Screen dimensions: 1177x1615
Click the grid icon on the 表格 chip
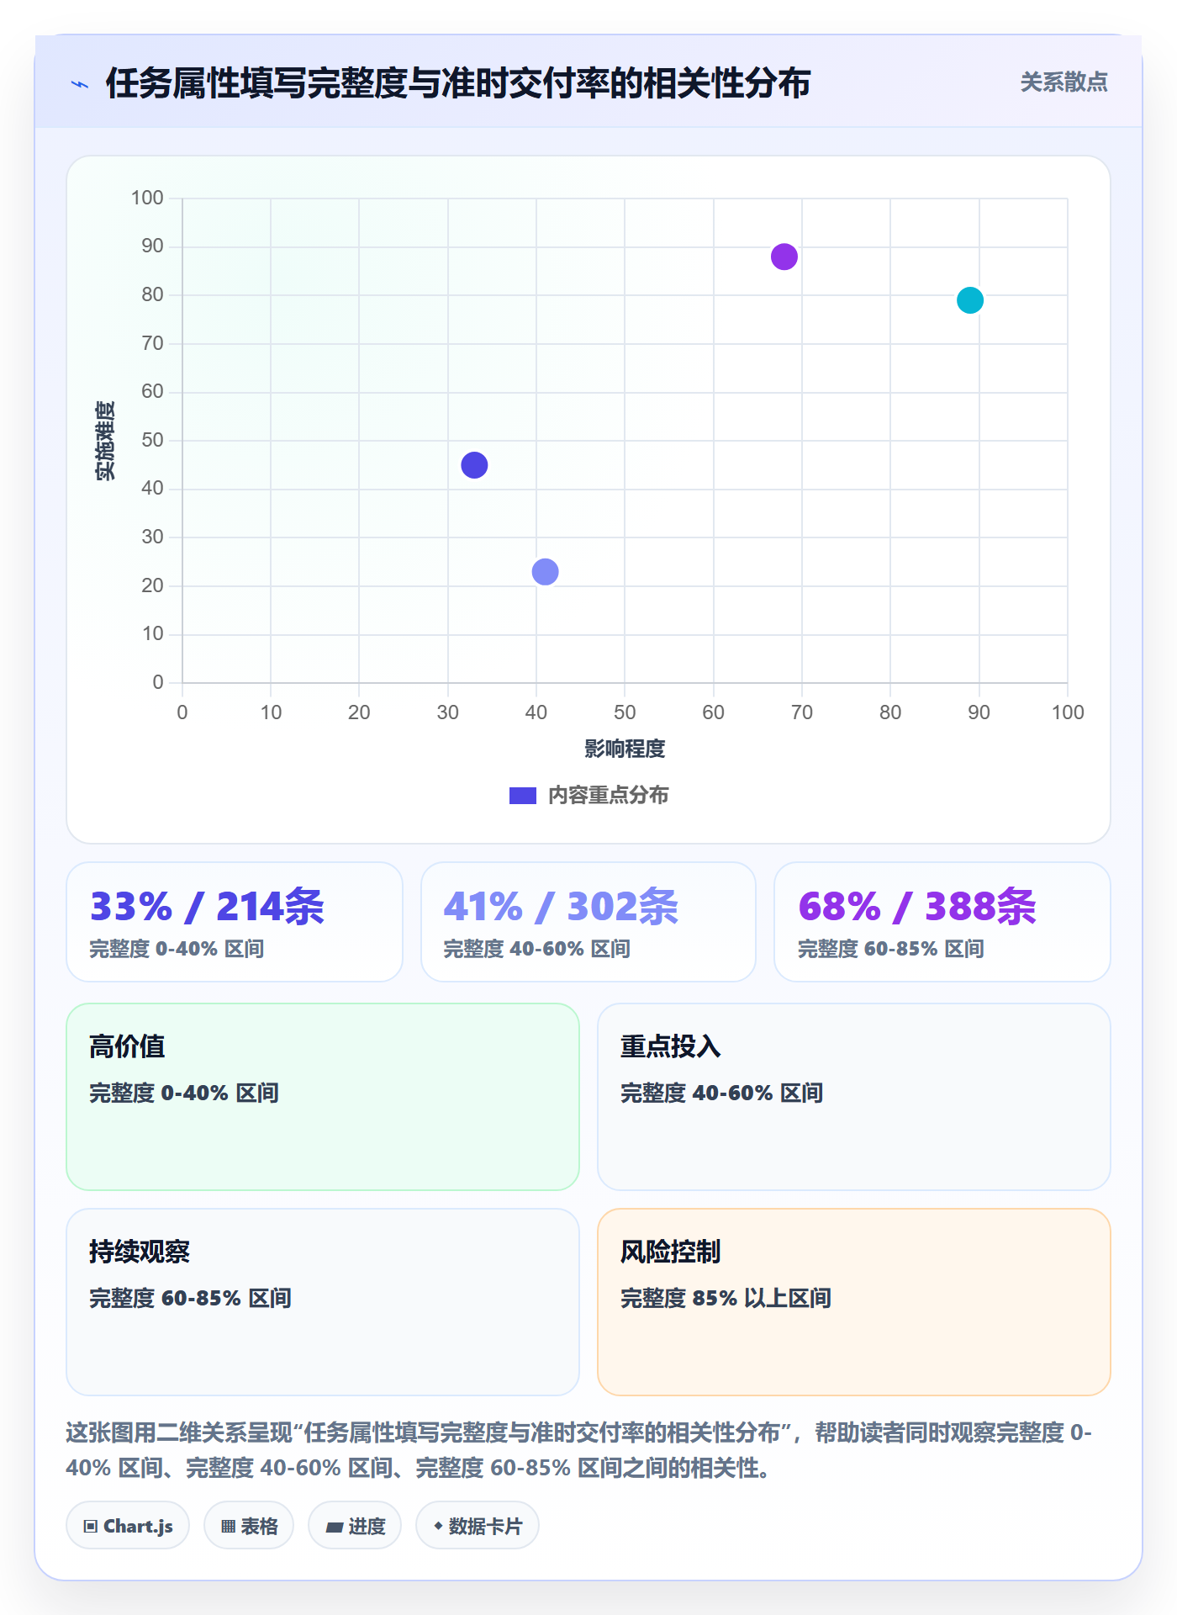coord(228,1527)
